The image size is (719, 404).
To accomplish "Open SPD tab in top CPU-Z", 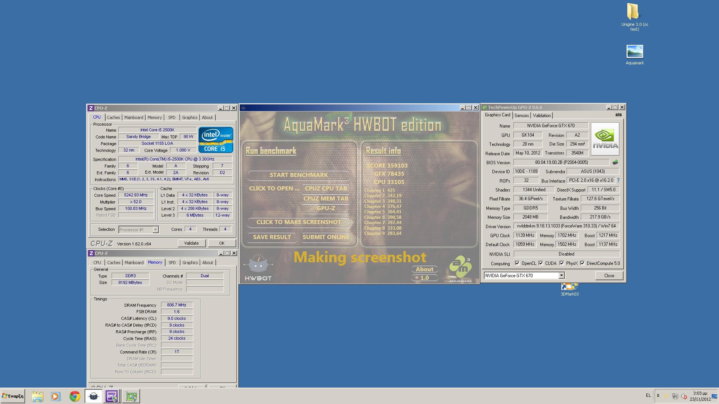I will pos(172,117).
